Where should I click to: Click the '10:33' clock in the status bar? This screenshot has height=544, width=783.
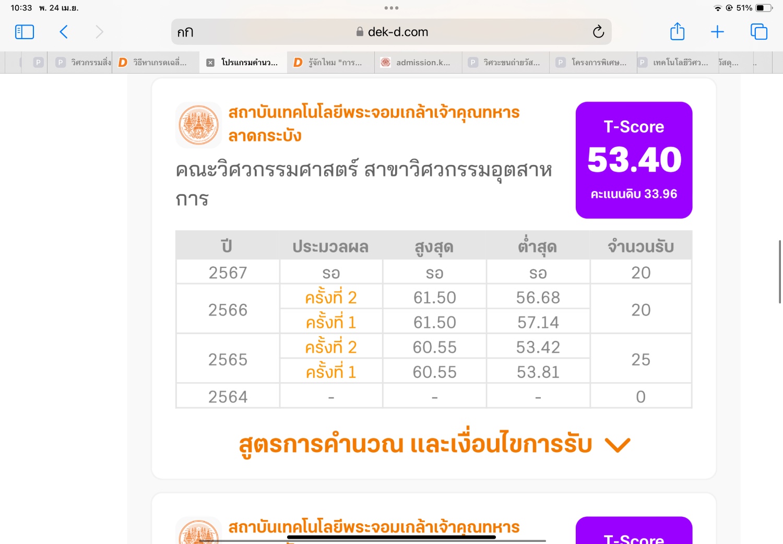pos(21,8)
